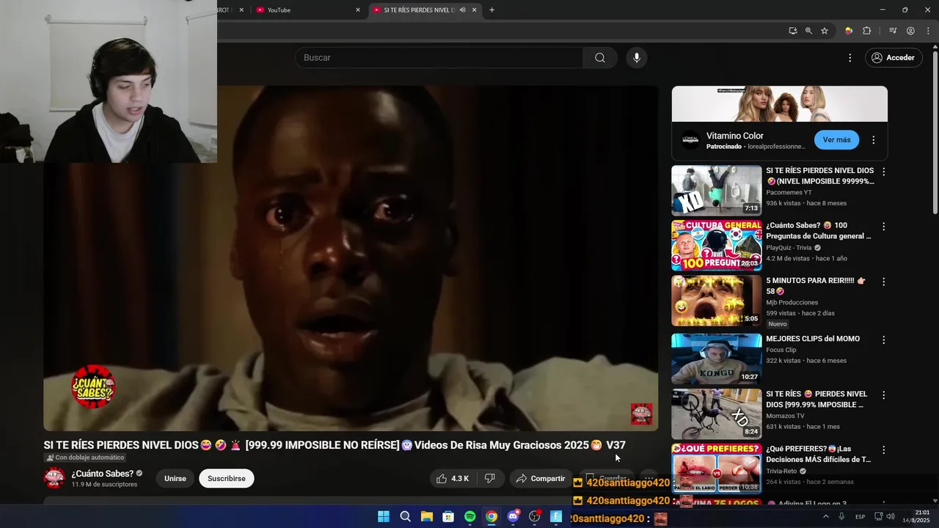This screenshot has height=528, width=939.
Task: Click the taskbar clock showing 21:01
Action: (916, 516)
